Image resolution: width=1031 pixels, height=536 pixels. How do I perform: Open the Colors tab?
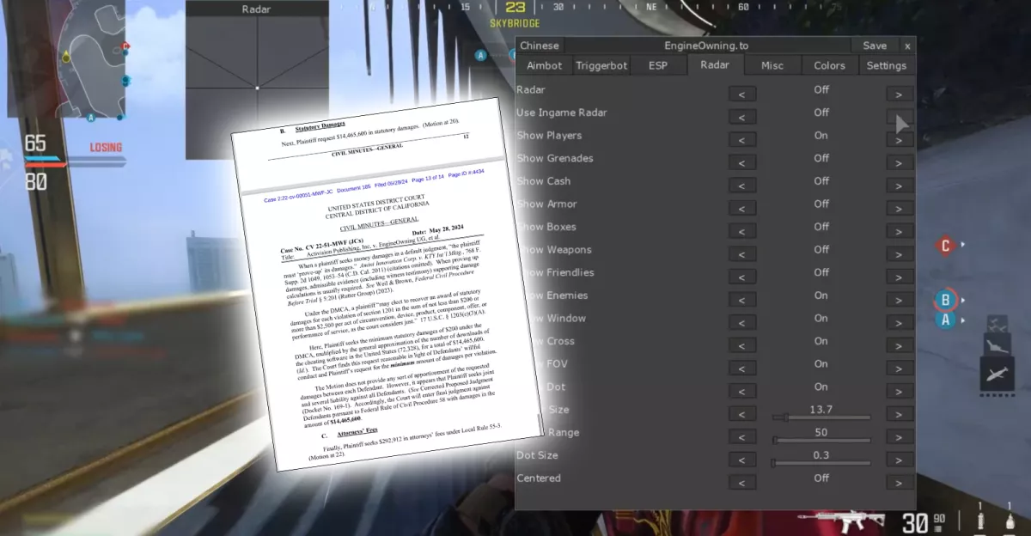coord(829,65)
